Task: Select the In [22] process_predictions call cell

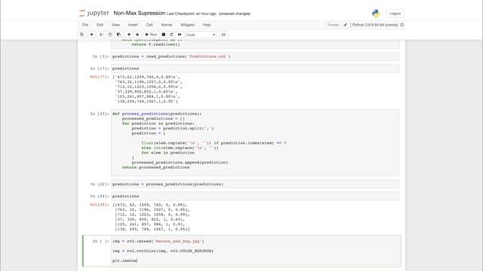Action: [x=255, y=184]
